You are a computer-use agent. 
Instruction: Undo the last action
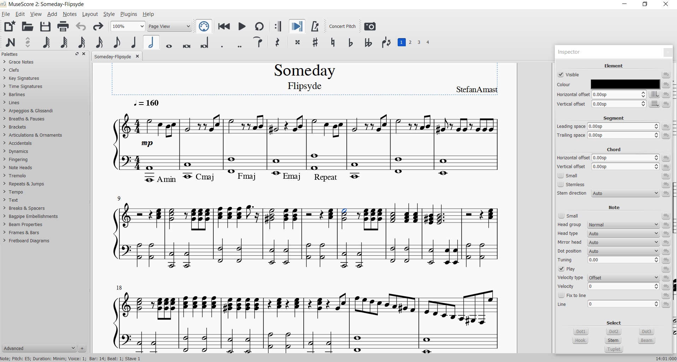(81, 26)
